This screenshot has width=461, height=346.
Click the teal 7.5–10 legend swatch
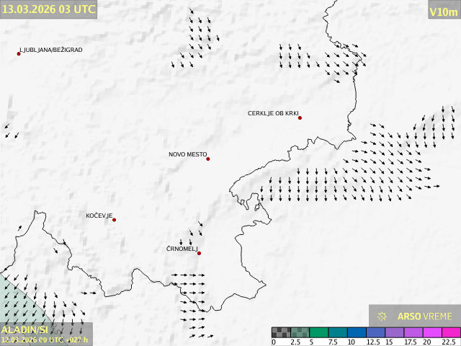pos(337,332)
